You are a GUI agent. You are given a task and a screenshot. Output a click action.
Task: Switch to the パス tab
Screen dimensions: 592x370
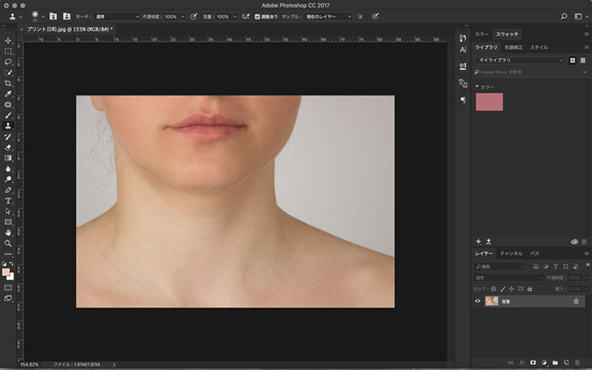[x=534, y=253]
